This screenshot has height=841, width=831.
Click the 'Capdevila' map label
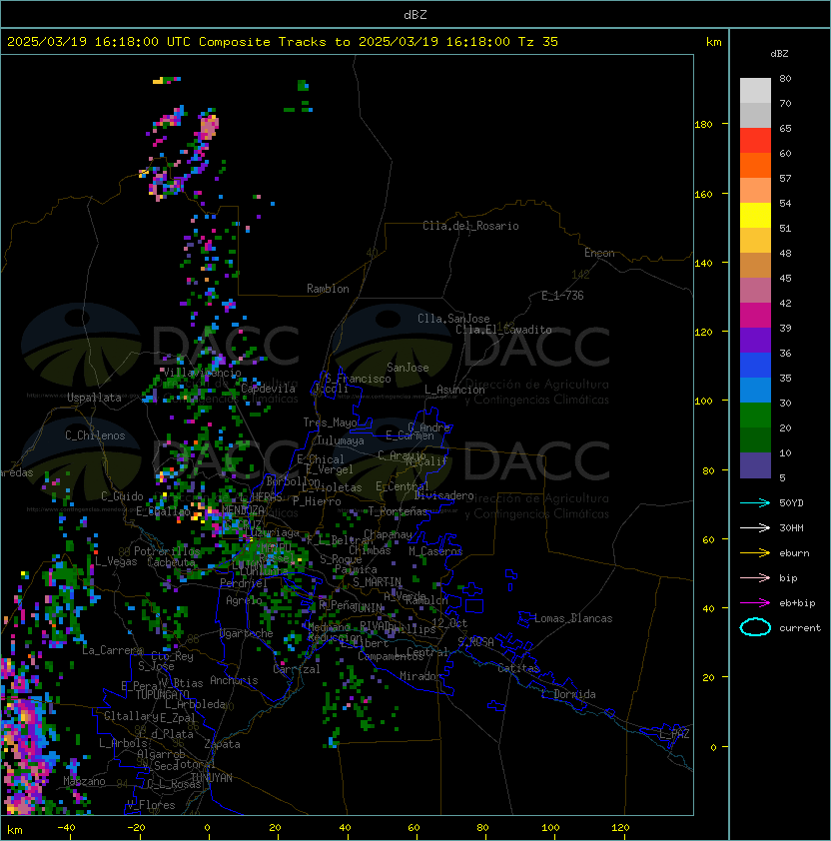[x=268, y=389]
